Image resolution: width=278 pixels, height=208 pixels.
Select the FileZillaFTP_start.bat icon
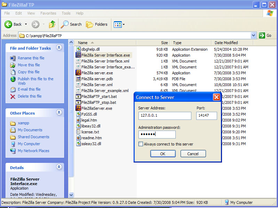tap(78, 97)
